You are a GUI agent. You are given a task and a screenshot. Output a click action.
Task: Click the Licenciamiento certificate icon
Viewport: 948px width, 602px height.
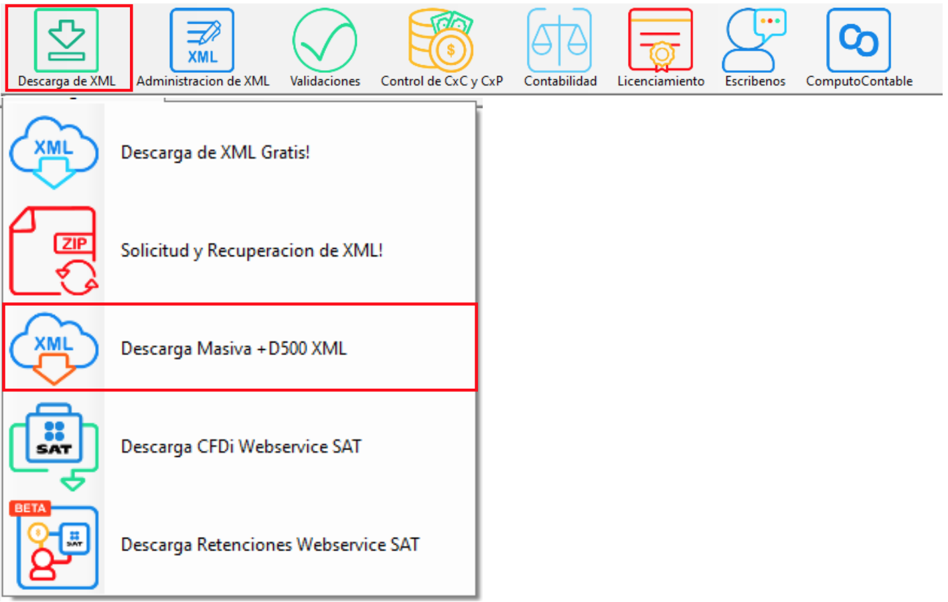[x=660, y=39]
